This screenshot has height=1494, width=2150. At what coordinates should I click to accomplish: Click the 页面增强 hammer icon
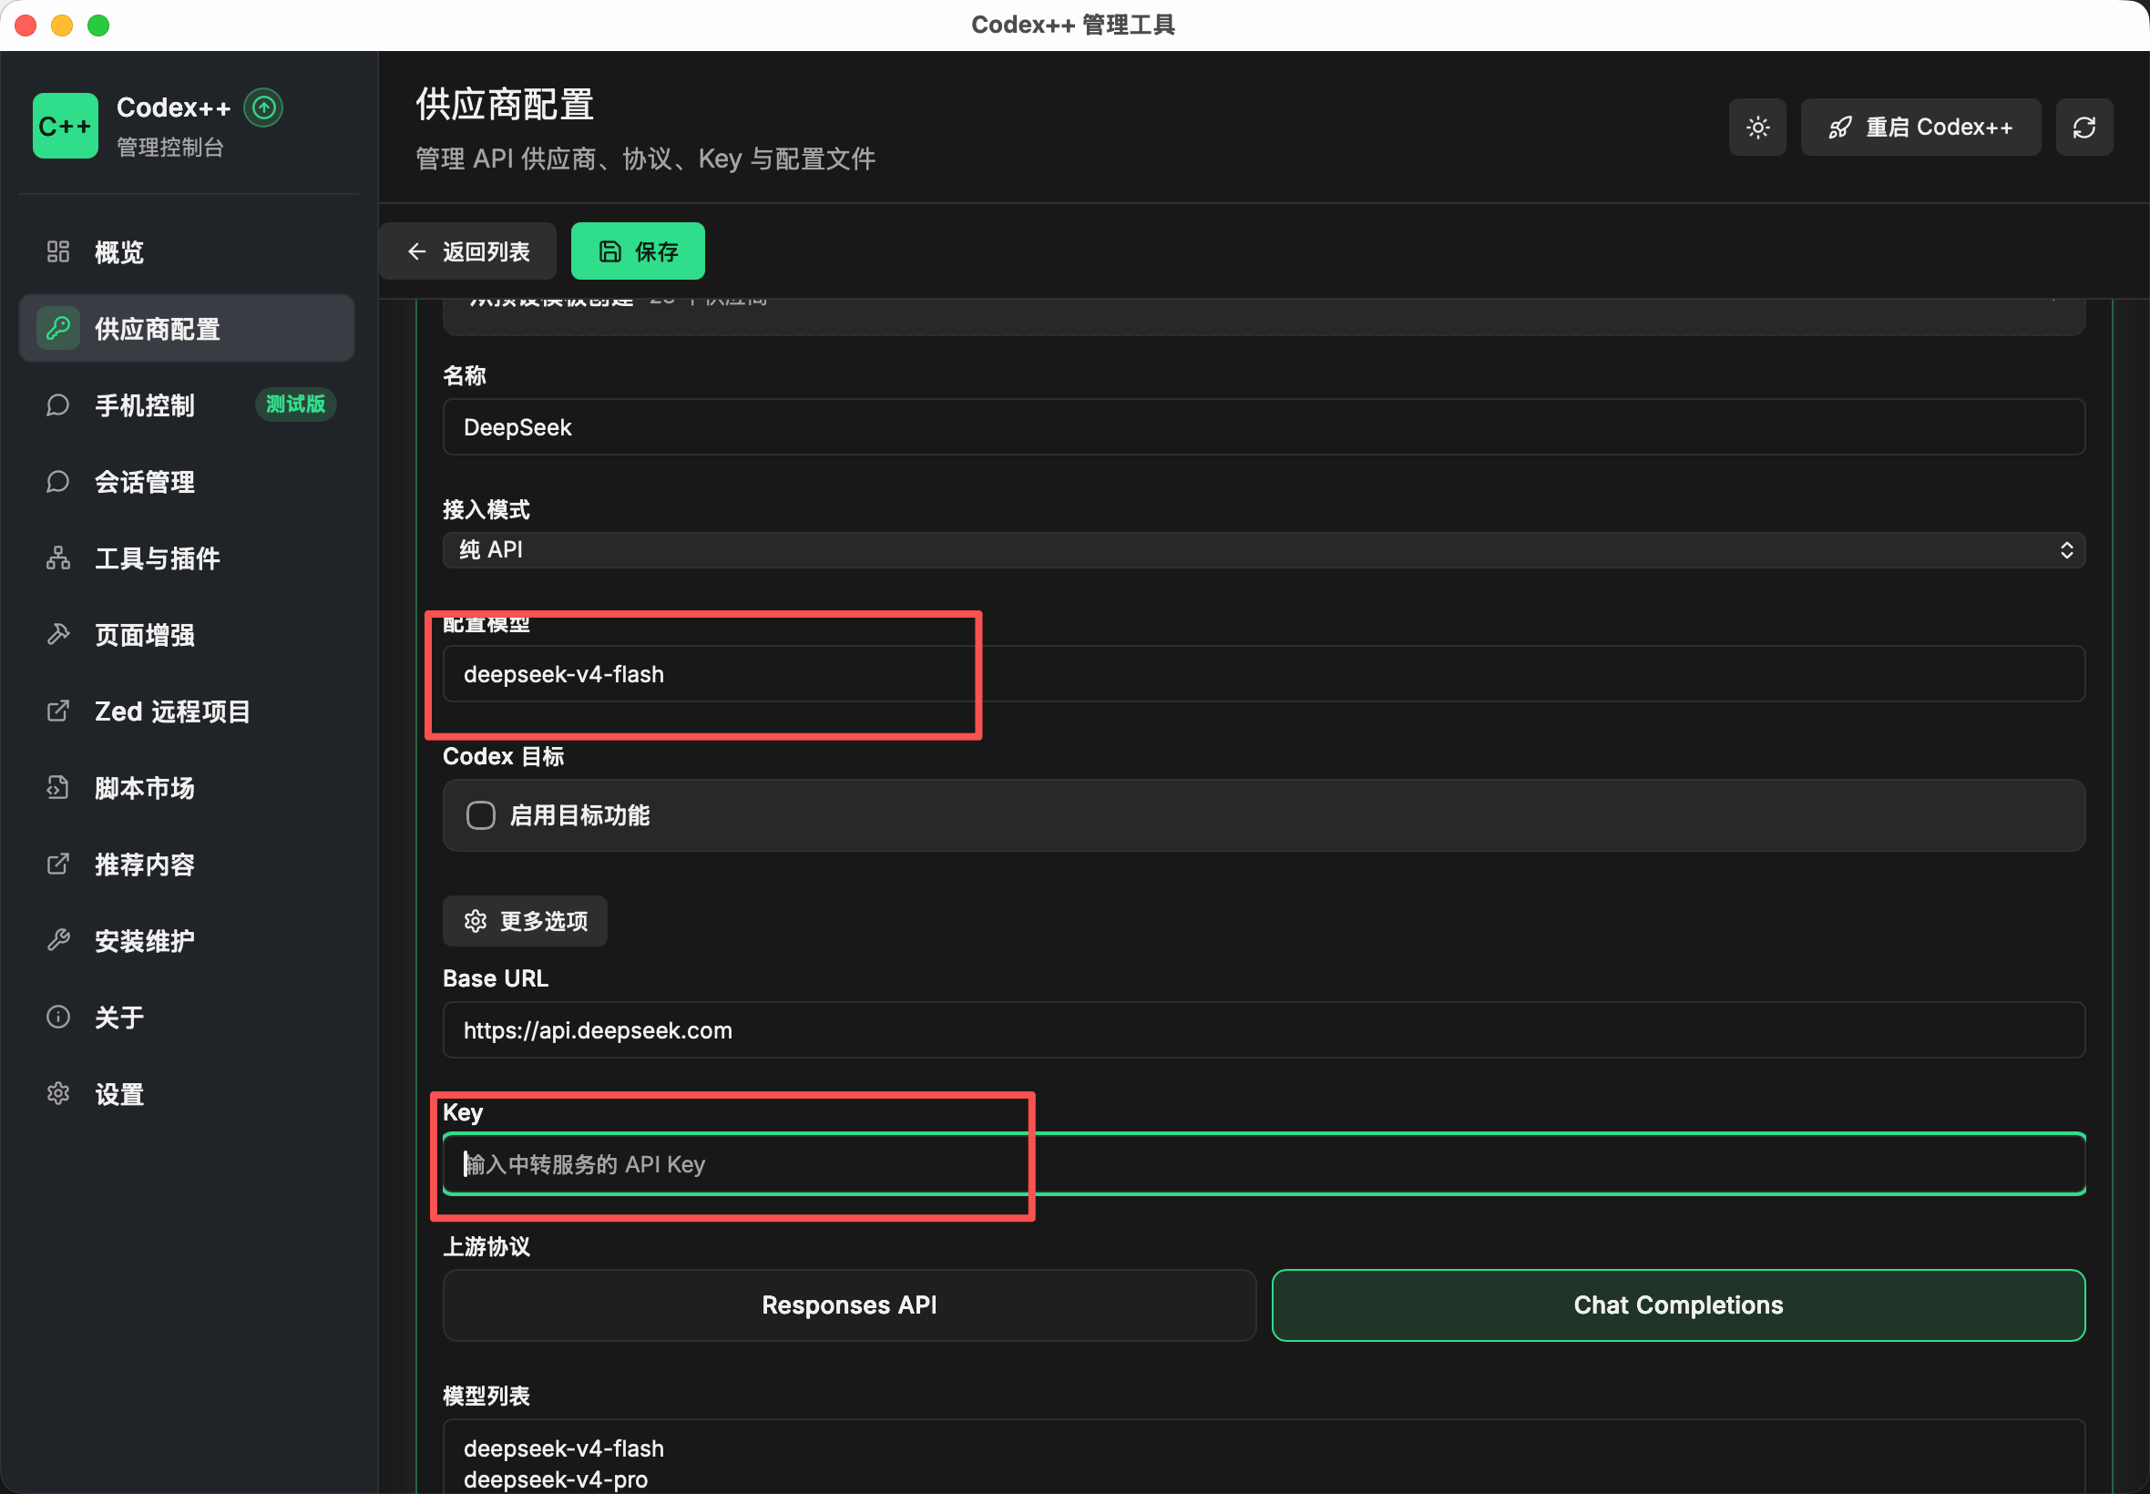point(58,635)
